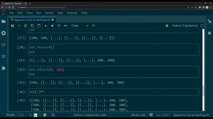Open the Tabs menu
The image size is (213, 119).
pyautogui.click(x=60, y=13)
